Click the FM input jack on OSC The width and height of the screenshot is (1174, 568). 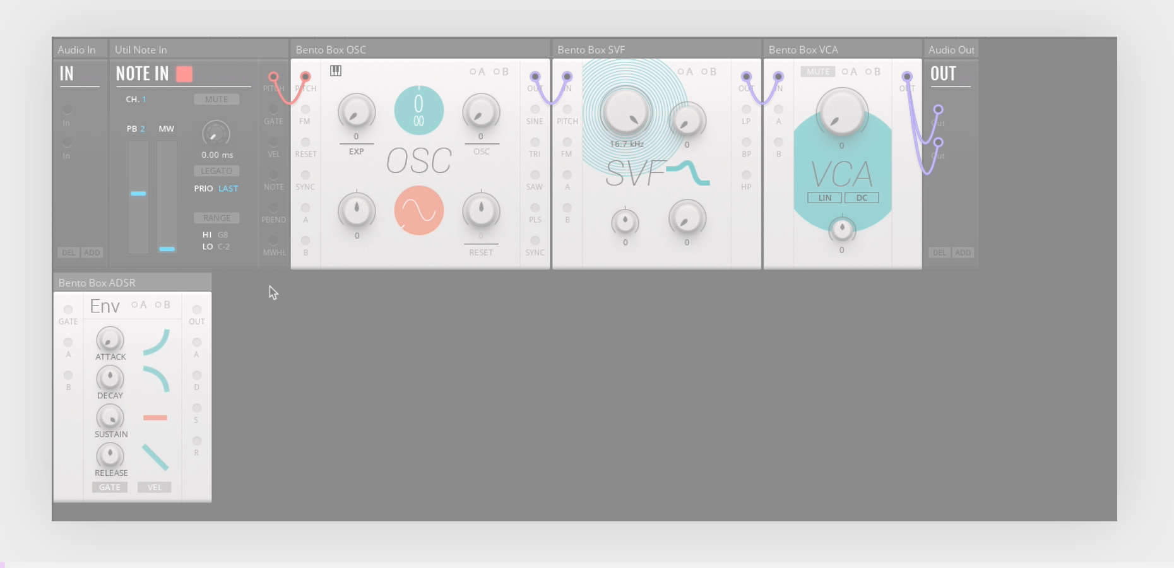(305, 110)
